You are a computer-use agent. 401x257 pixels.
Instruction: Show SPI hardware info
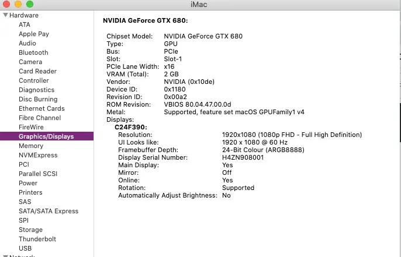coord(23,220)
